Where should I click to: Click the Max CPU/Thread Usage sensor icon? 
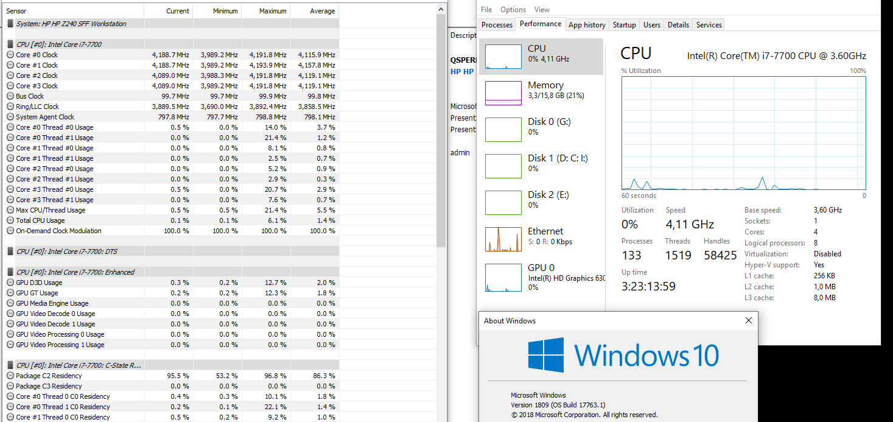(10, 210)
